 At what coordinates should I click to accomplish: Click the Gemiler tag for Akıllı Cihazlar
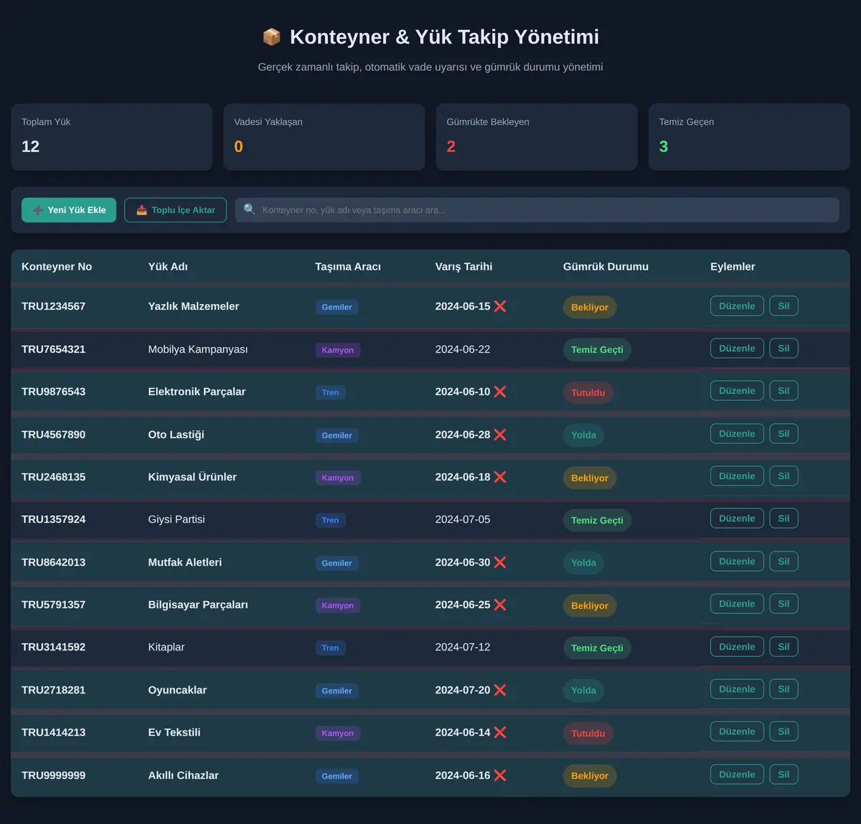pyautogui.click(x=337, y=776)
